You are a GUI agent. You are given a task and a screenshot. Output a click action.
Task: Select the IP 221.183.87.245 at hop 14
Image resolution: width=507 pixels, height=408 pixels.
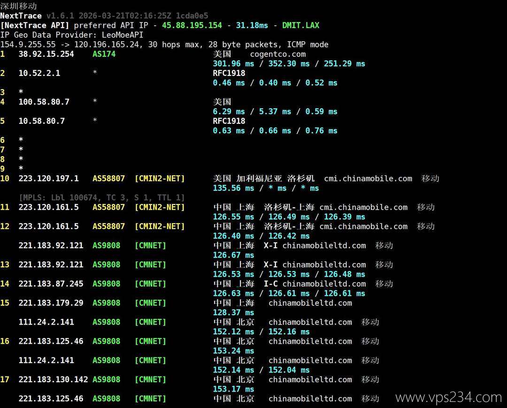(x=51, y=284)
